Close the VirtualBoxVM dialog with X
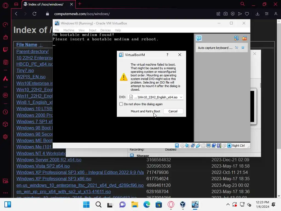The height and width of the screenshot is (211, 281). (x=180, y=55)
